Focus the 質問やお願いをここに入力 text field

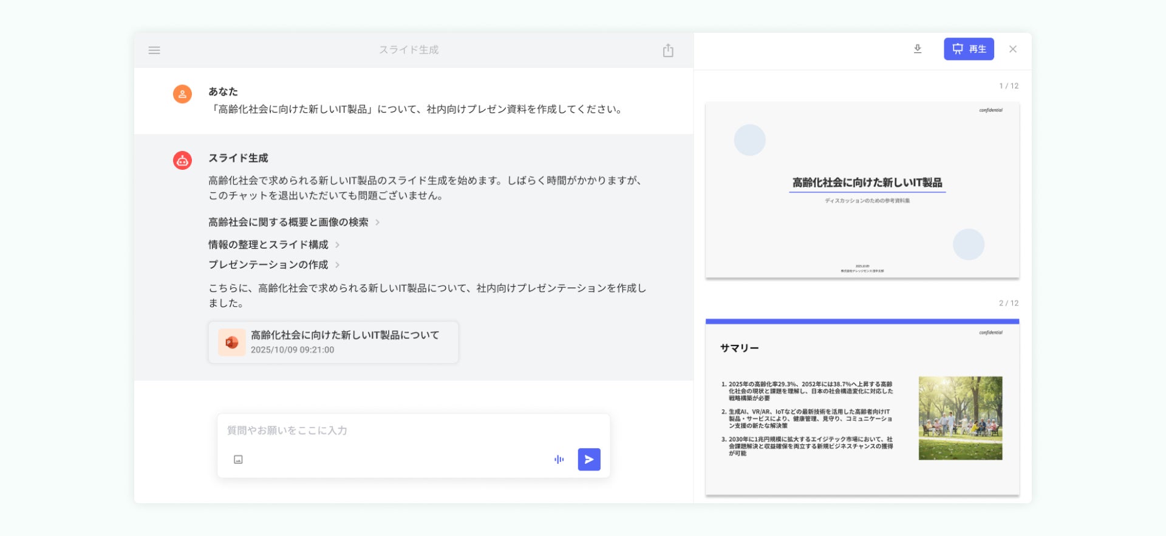[x=413, y=430]
